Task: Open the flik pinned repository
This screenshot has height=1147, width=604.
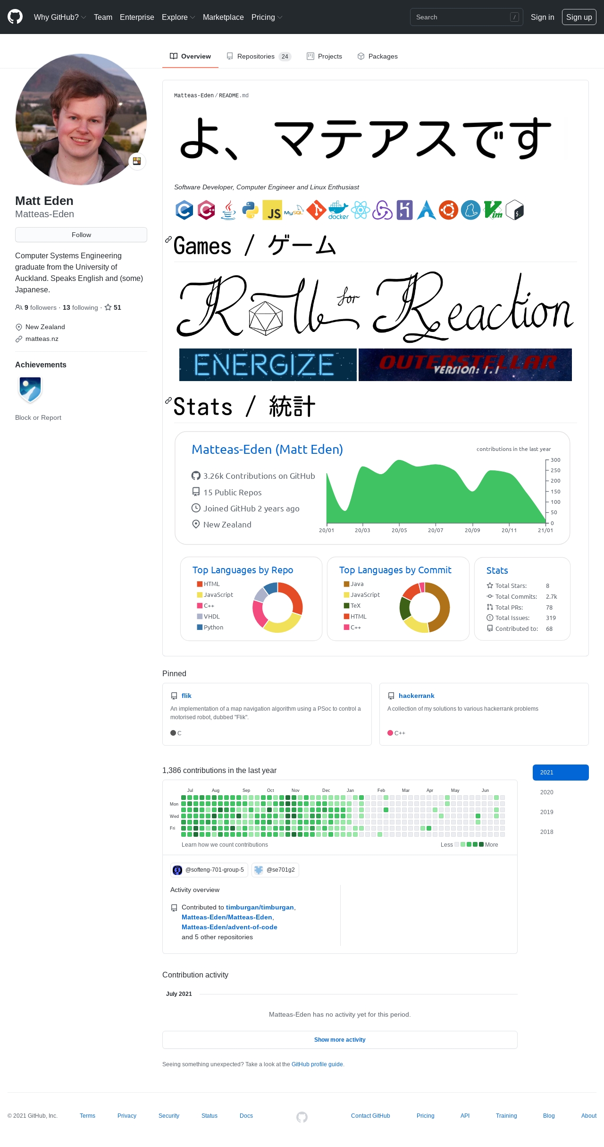Action: [186, 696]
